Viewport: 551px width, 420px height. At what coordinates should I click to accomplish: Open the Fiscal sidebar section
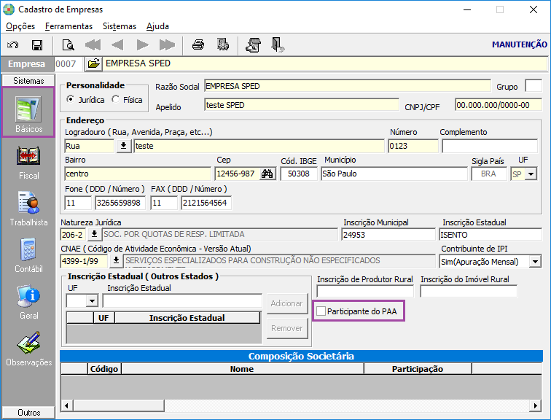(x=28, y=163)
